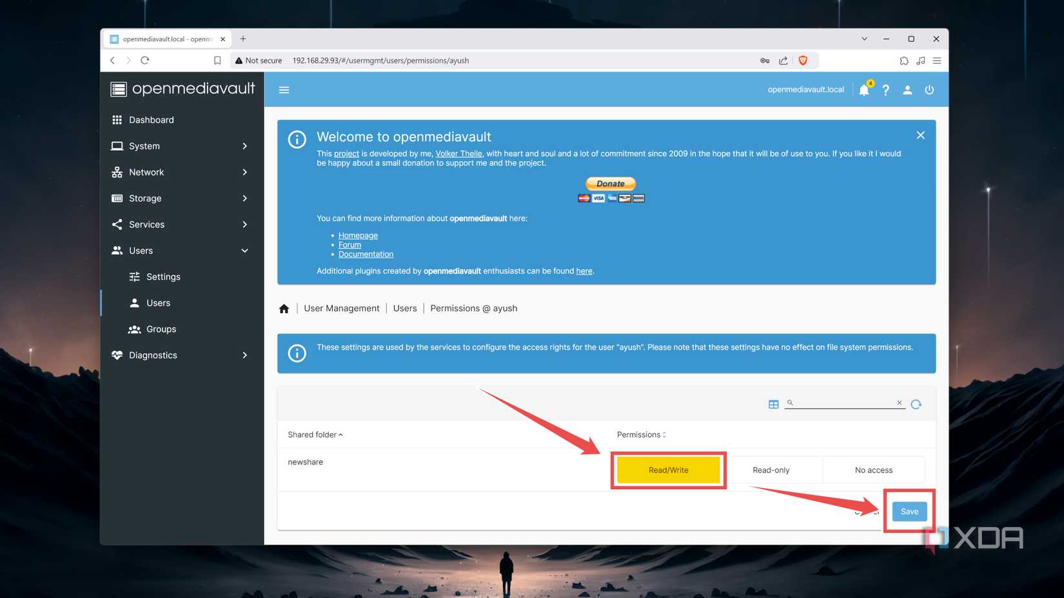Click the Not secure warning
Image resolution: width=1064 pixels, height=598 pixels.
(259, 61)
